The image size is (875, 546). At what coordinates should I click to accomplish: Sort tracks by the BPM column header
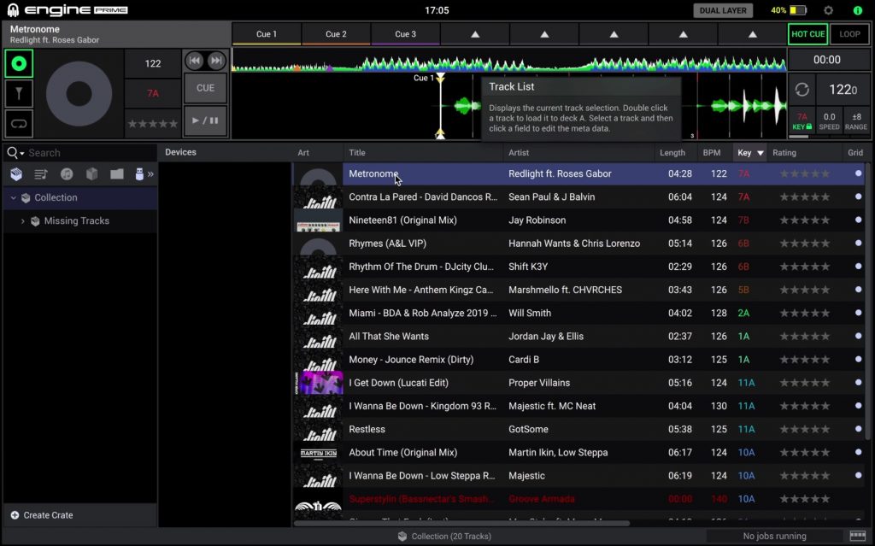[711, 153]
